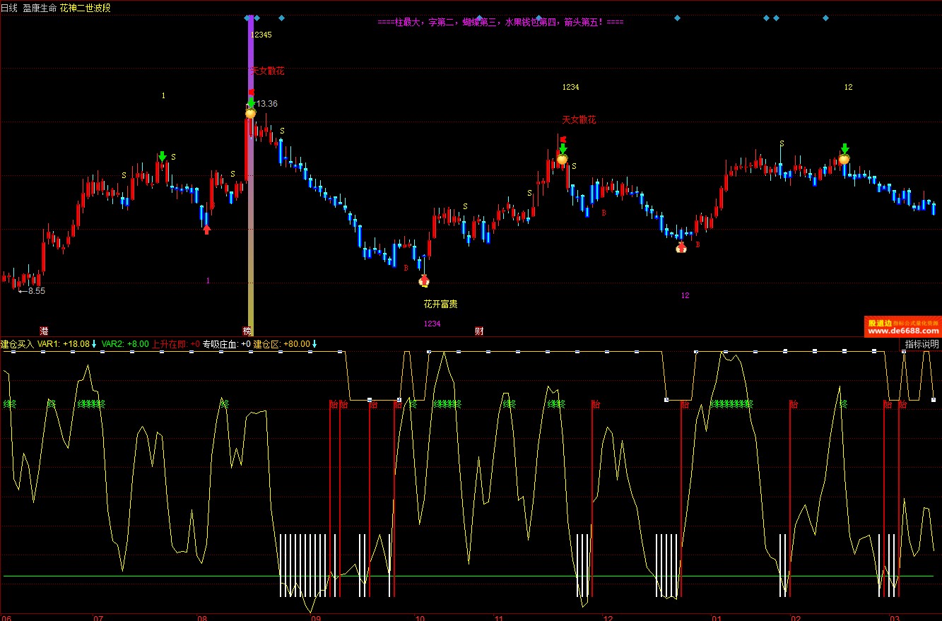942x621 pixels.
Task: Select the 花神二世波段 indicator name
Action: pos(85,8)
